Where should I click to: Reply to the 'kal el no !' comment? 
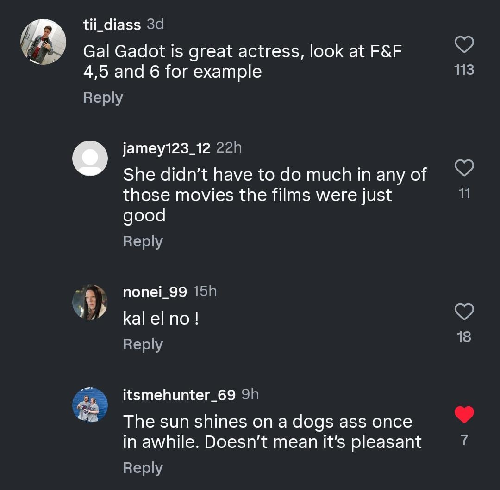pyautogui.click(x=143, y=344)
